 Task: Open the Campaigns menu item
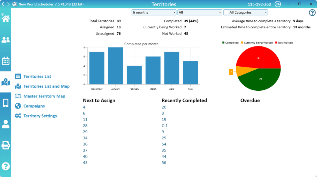pos(34,106)
